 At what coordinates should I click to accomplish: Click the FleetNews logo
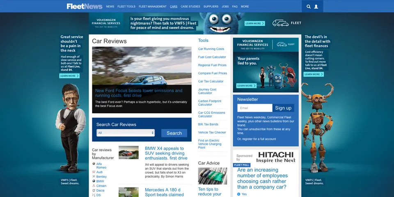click(85, 6)
